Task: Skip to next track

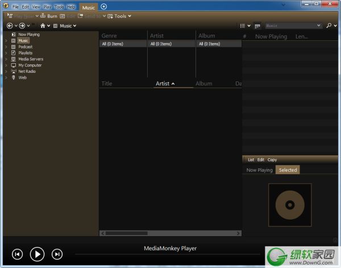Action: pyautogui.click(x=57, y=254)
